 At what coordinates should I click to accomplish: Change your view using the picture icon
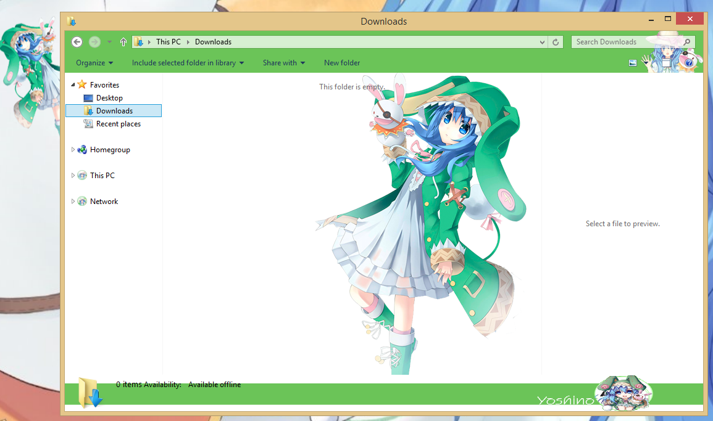pos(633,63)
